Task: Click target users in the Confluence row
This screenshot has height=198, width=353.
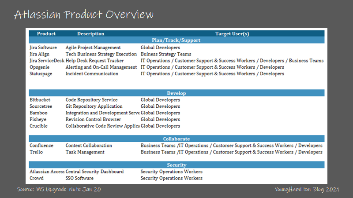Action: (x=231, y=146)
